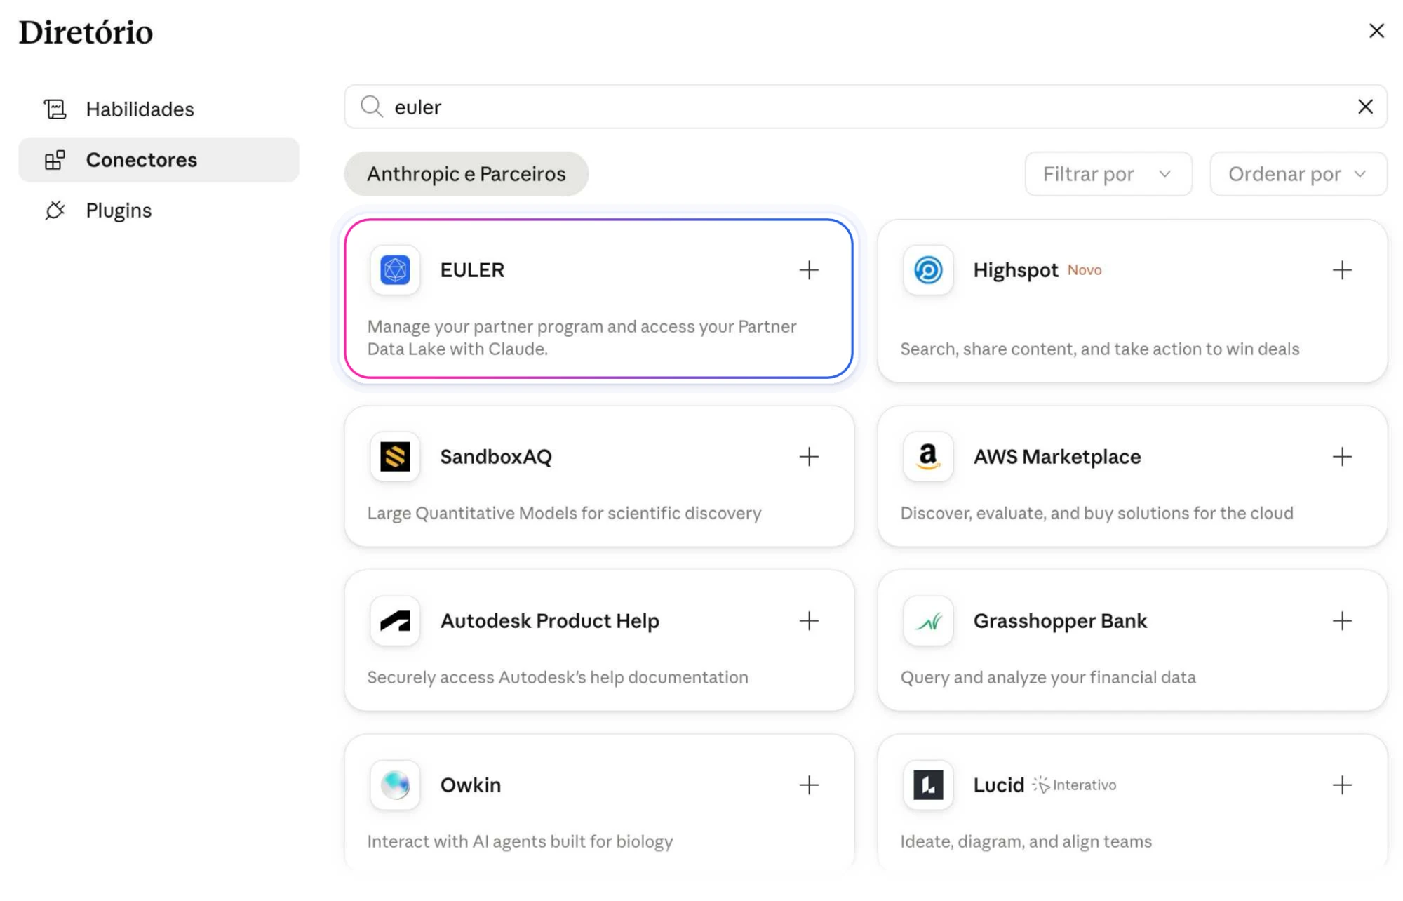Add the SandboxAQ connector with plus icon
This screenshot has width=1403, height=901.
809,457
